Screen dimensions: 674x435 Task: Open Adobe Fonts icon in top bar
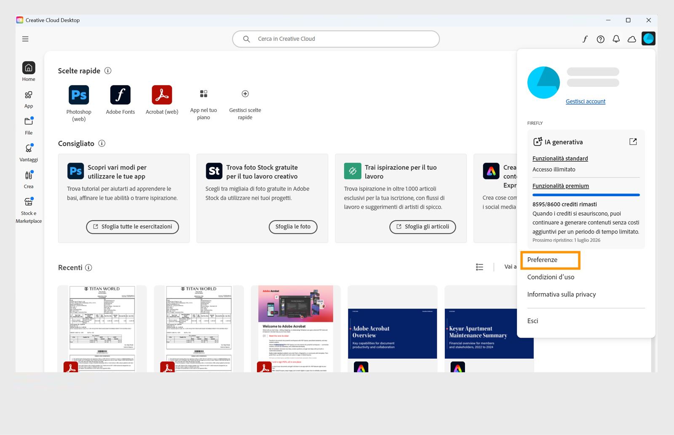[585, 39]
